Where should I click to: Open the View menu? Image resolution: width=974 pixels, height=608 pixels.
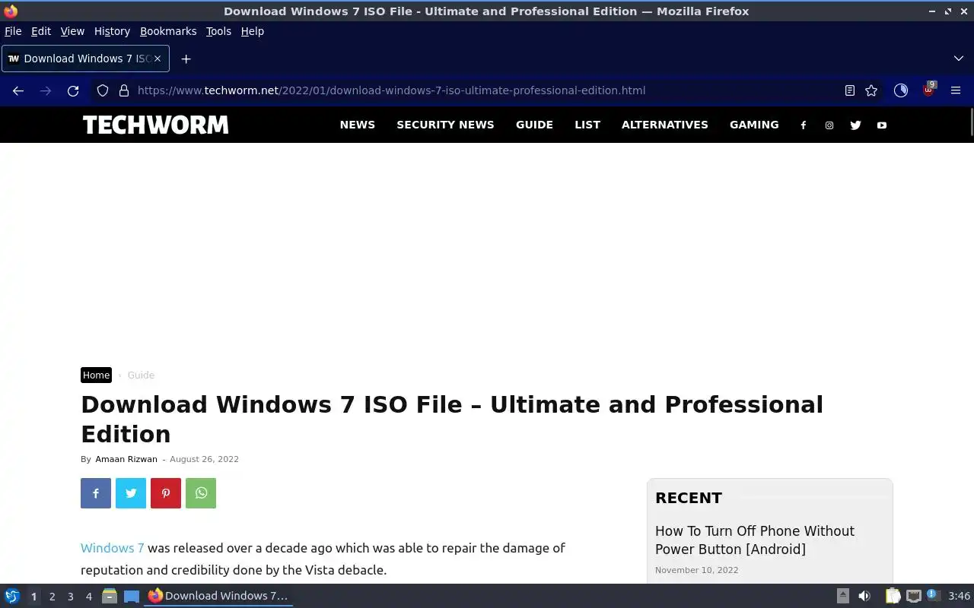coord(72,31)
